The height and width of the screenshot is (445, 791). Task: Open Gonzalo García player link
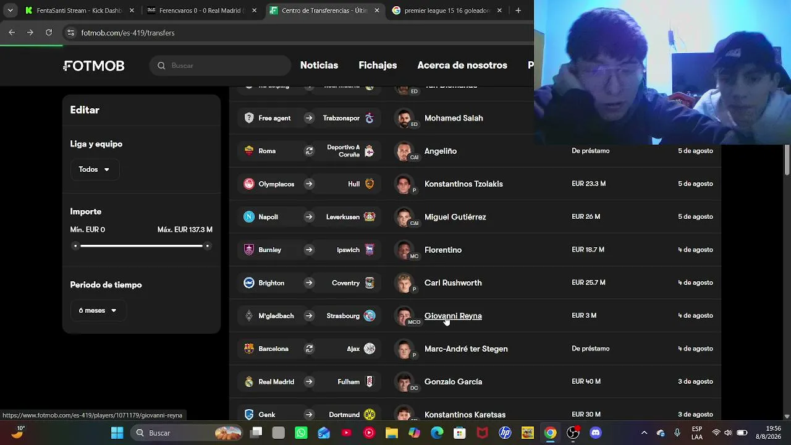pos(453,381)
